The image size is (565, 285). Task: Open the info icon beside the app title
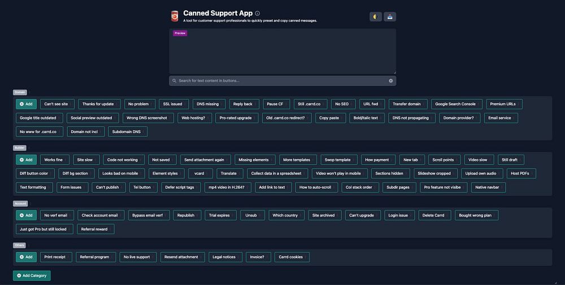(257, 14)
